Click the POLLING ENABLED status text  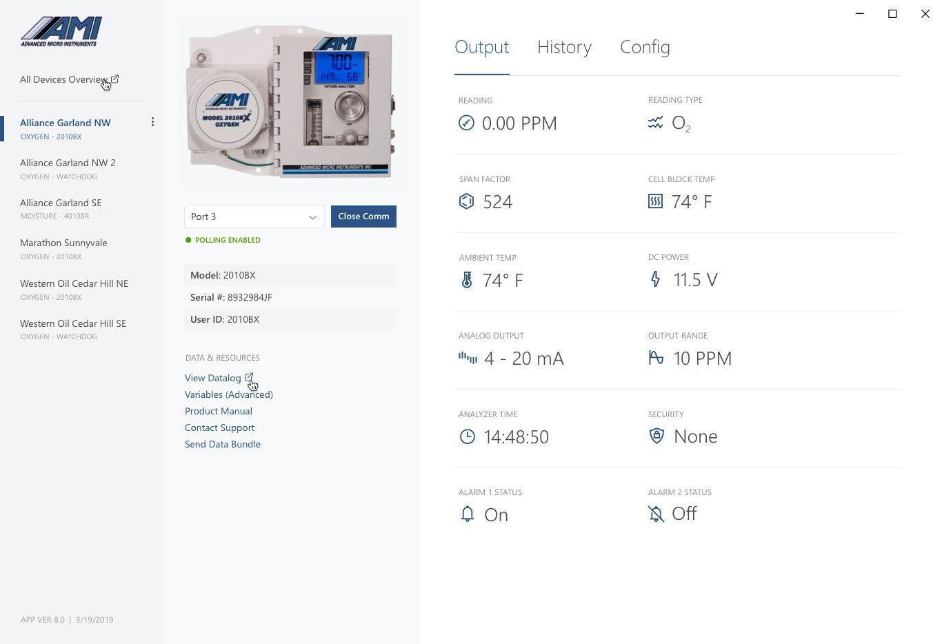(x=228, y=240)
